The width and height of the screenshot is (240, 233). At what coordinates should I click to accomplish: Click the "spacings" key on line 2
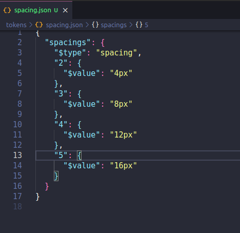click(x=68, y=43)
